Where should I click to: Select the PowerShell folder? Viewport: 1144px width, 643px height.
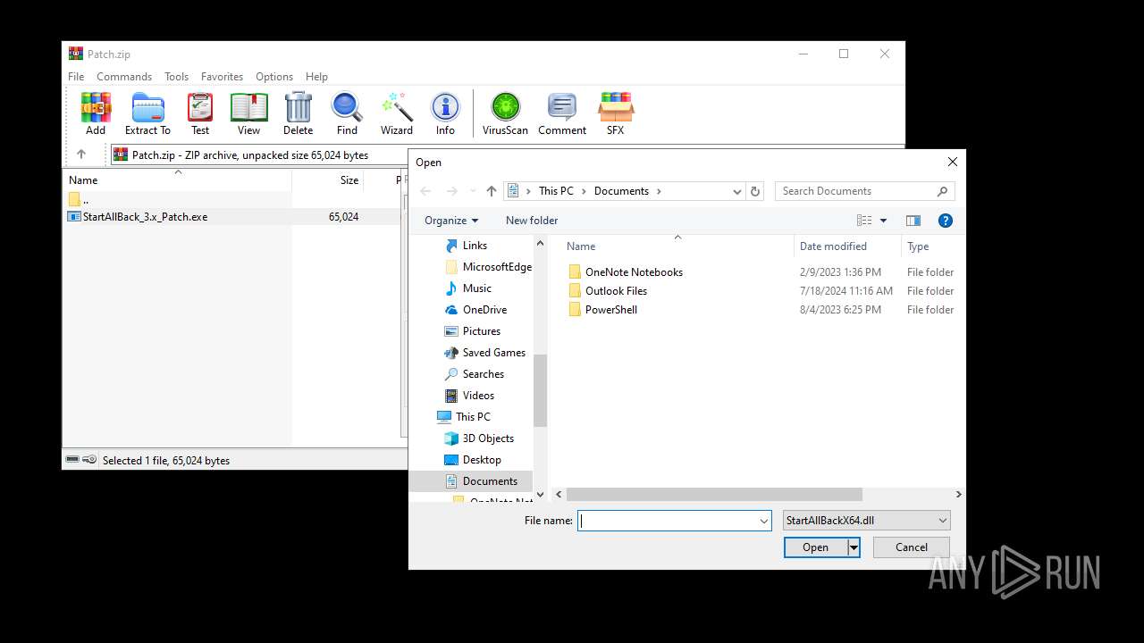pos(611,310)
